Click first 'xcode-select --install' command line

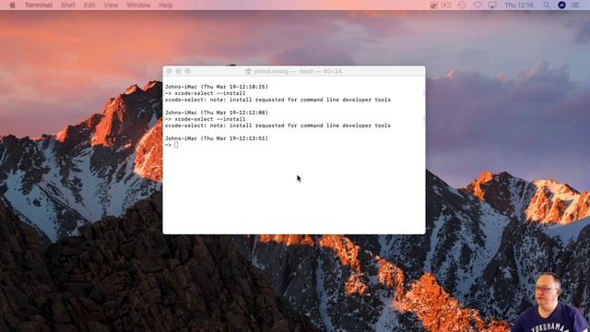click(205, 93)
